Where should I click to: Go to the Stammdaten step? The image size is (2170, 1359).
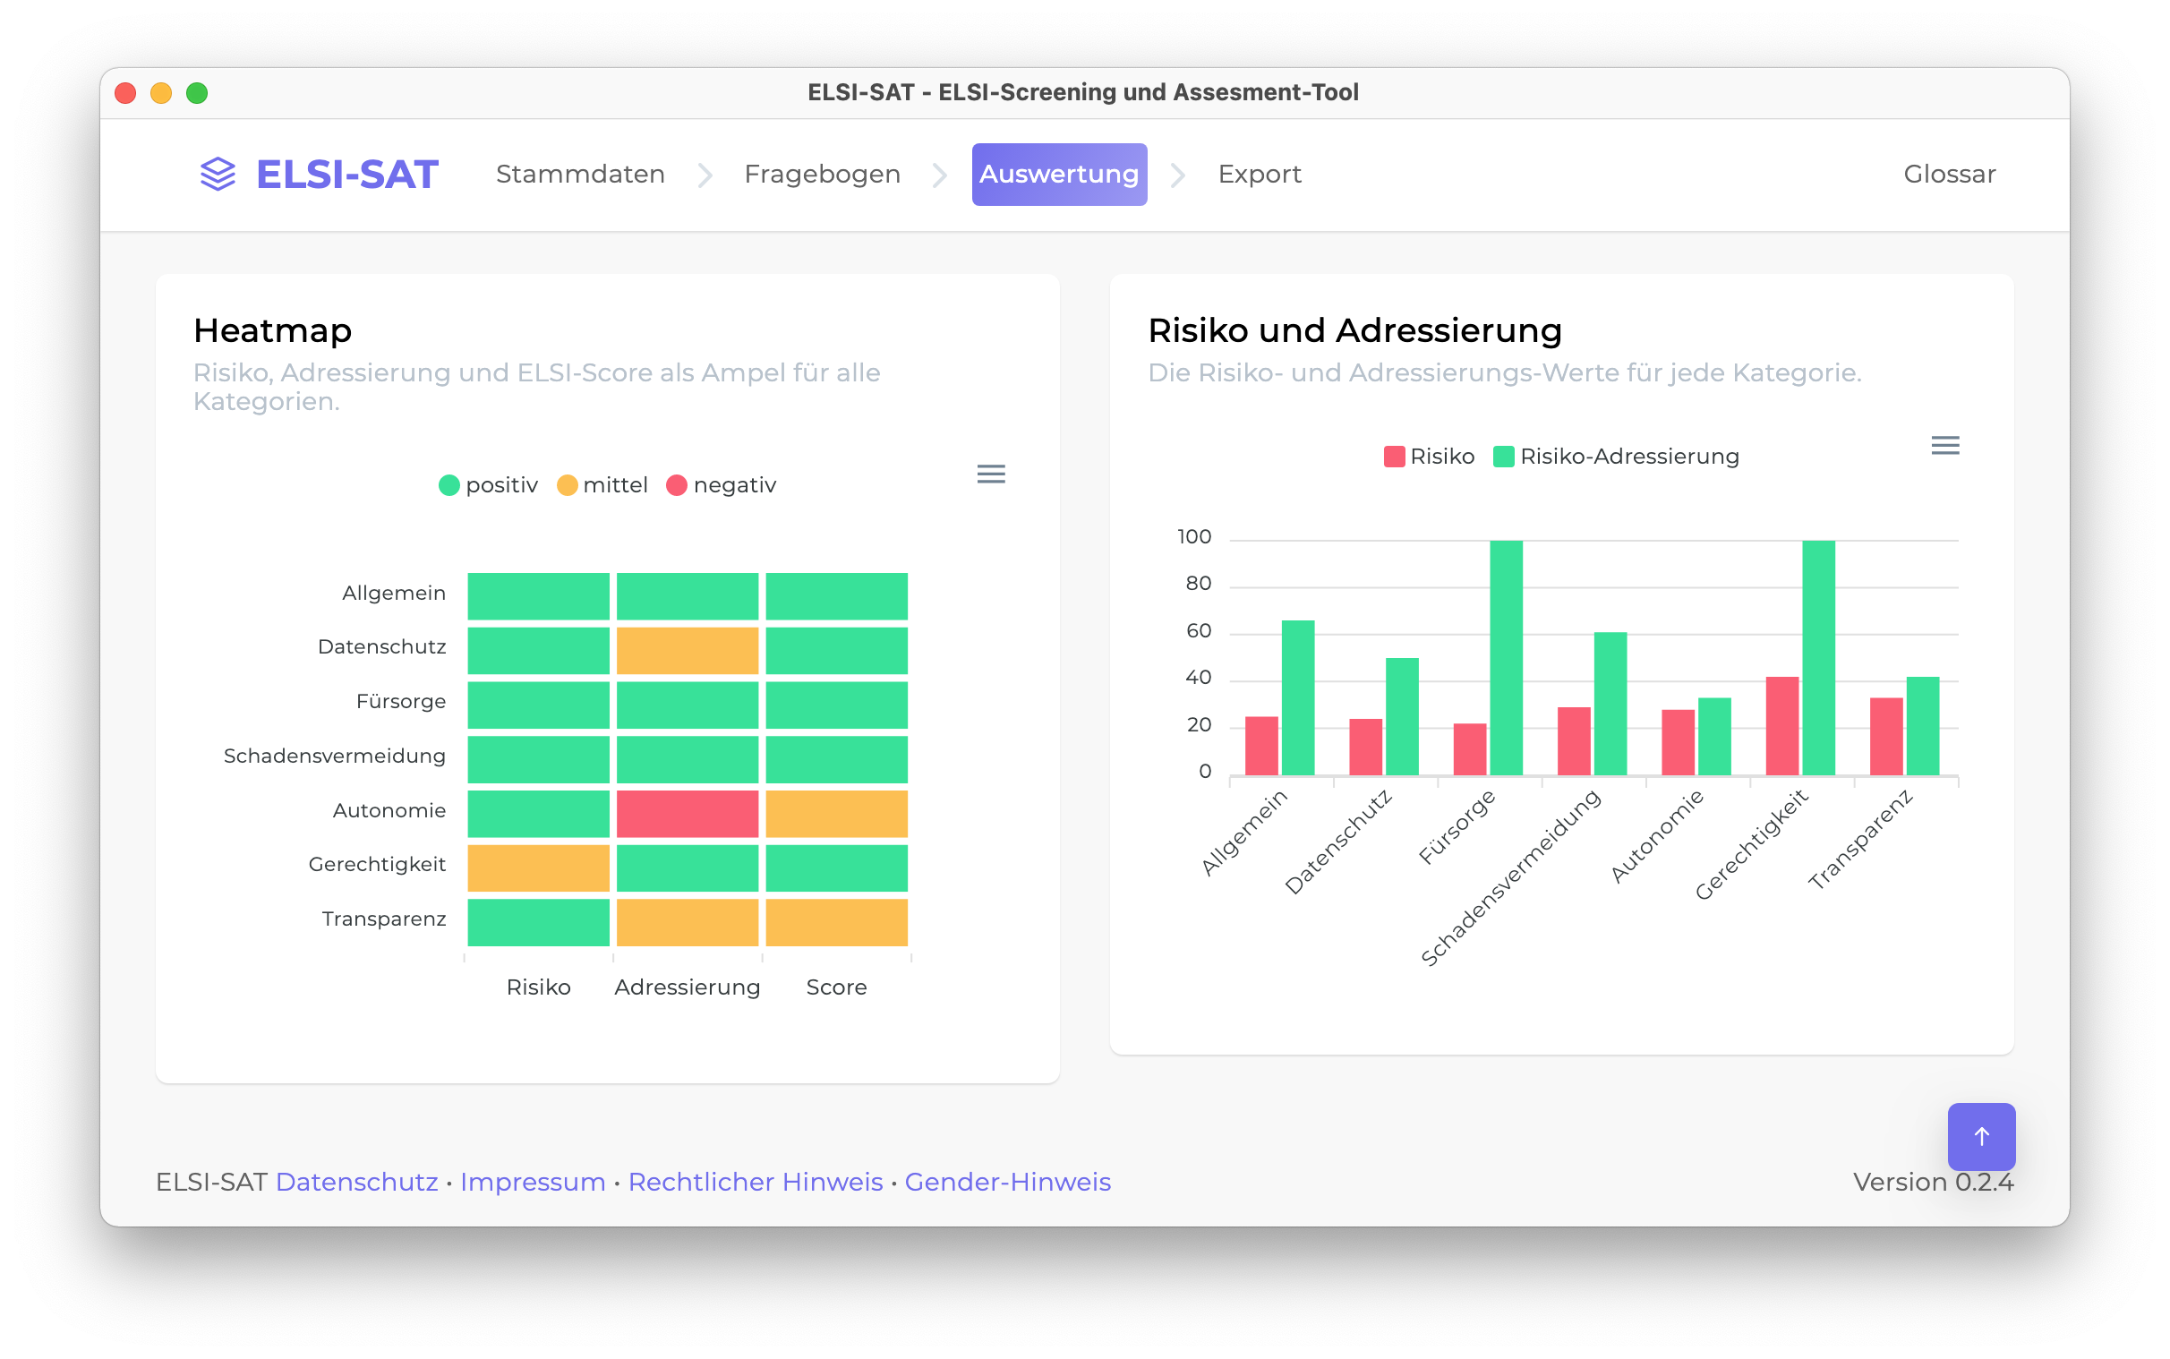[x=580, y=175]
